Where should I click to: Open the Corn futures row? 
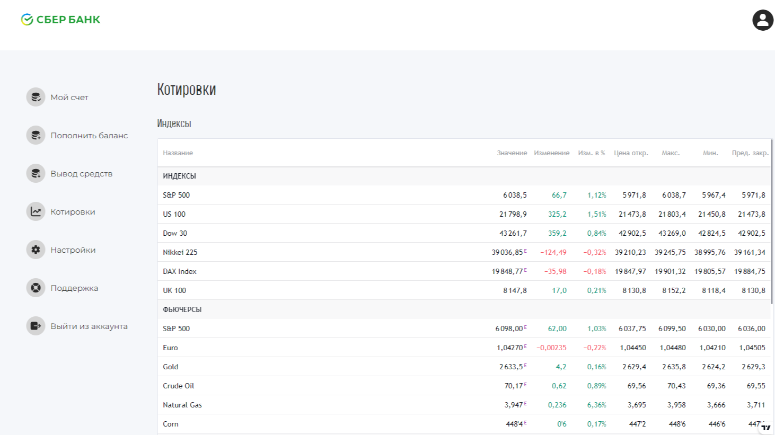(464, 424)
